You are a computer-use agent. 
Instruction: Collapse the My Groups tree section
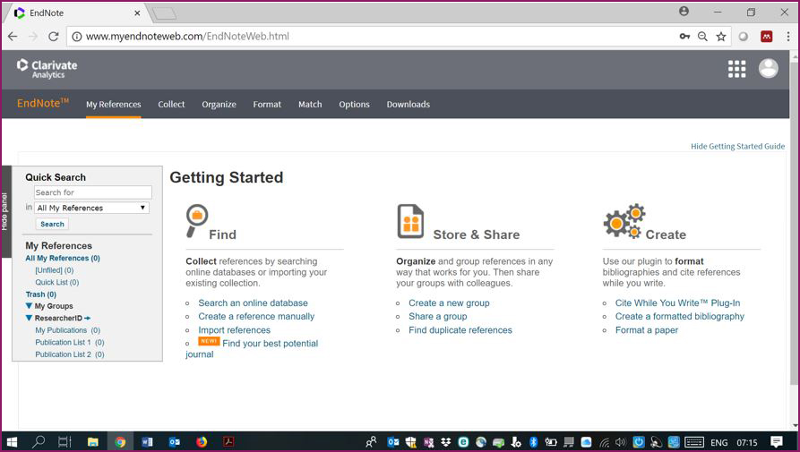[30, 306]
